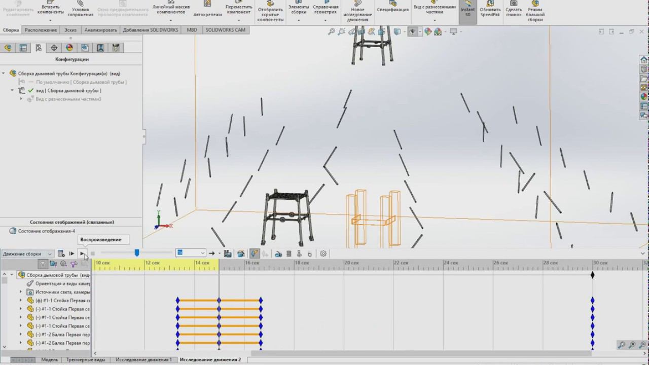The width and height of the screenshot is (649, 365).
Task: Open the ConfigurationManager tab icon
Action: tap(39, 48)
